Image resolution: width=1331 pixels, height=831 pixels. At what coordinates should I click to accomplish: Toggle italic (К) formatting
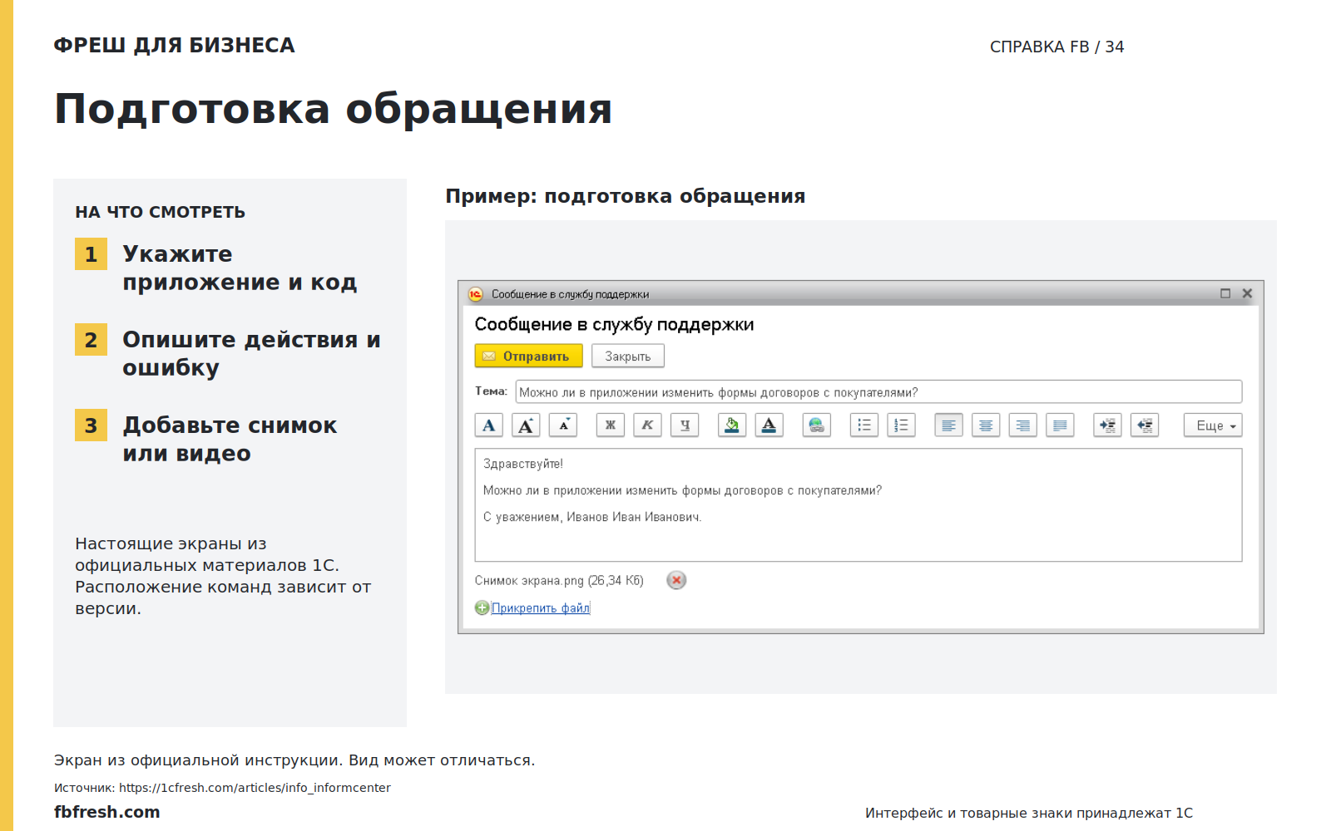click(x=647, y=425)
